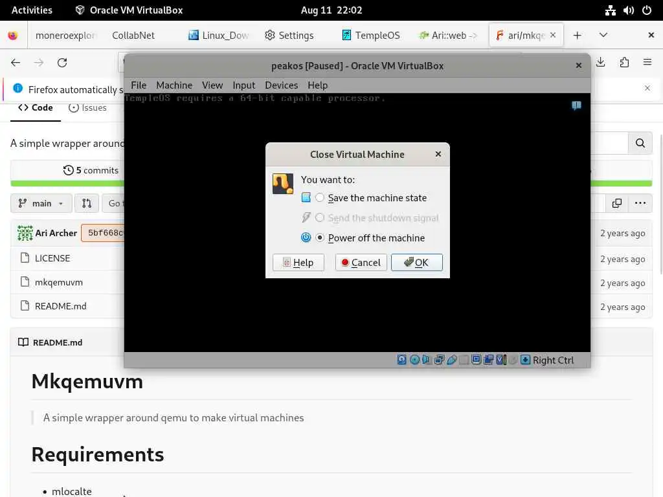Screen dimensions: 663x497
Task: Open the mkqemuvm file
Action: [x=59, y=282]
